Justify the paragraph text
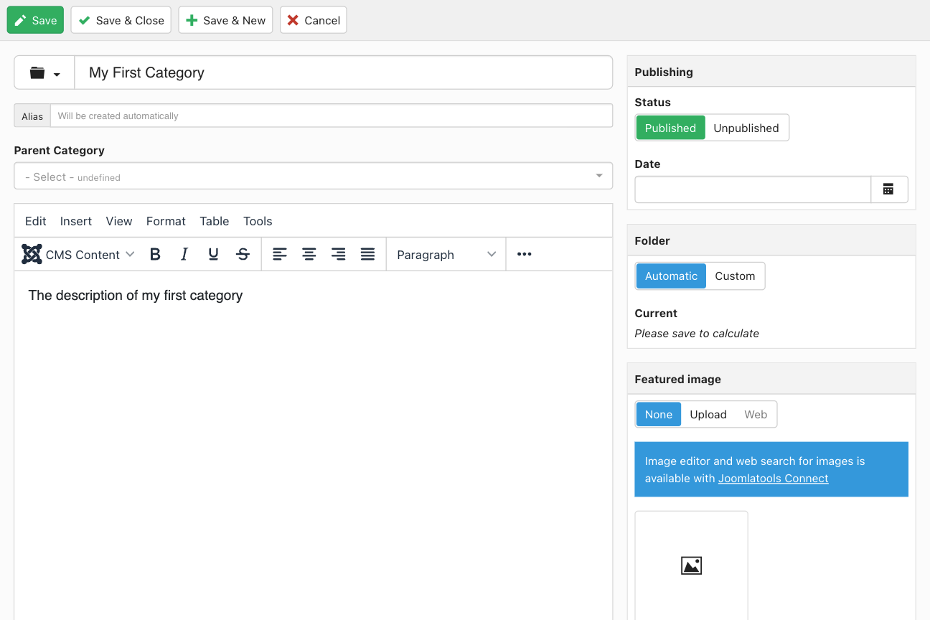The image size is (930, 620). coord(367,254)
